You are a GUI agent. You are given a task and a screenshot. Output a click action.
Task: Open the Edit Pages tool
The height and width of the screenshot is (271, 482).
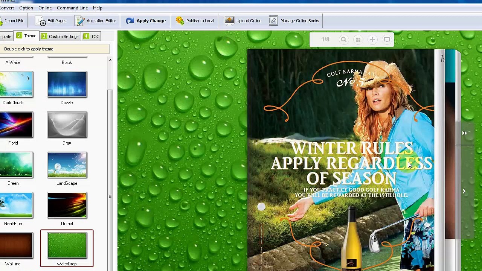point(51,21)
